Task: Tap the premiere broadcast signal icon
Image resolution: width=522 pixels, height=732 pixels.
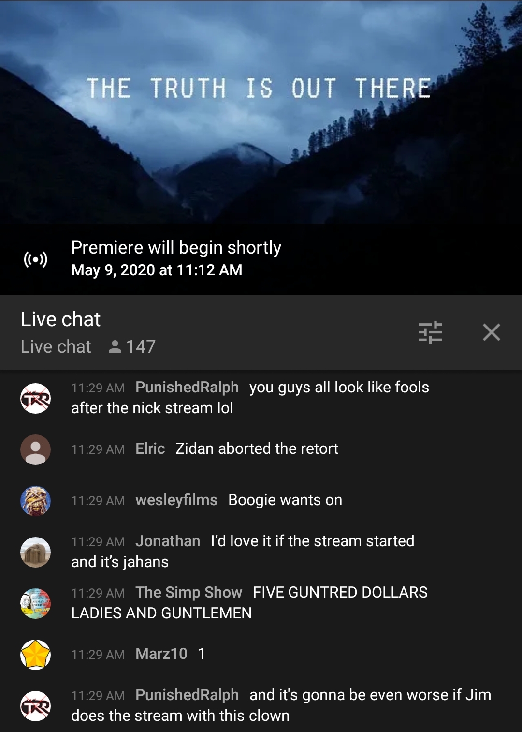Action: coord(36,259)
